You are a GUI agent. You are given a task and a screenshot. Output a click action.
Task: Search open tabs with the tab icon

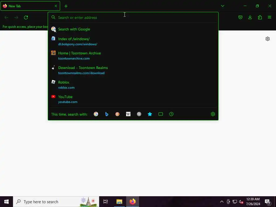point(161,114)
